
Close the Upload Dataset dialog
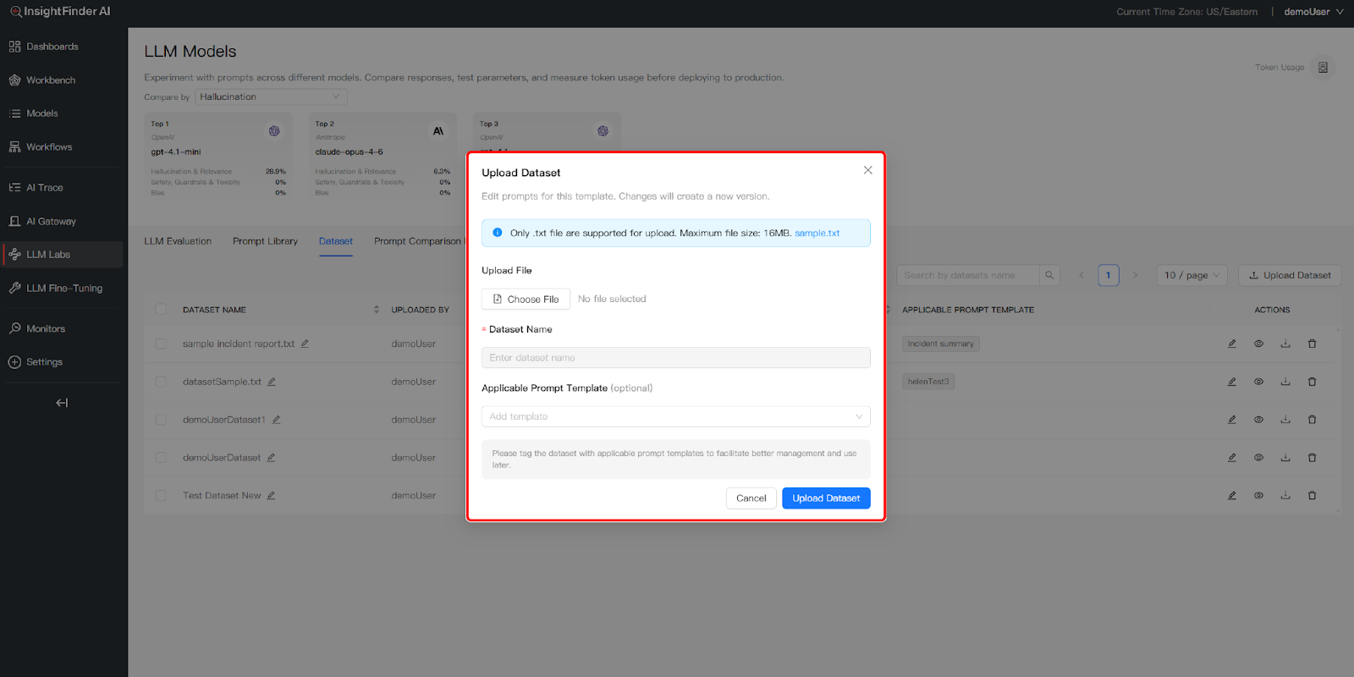867,170
